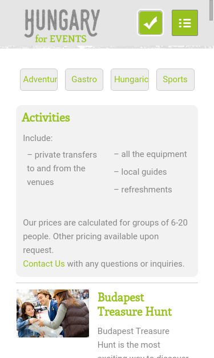Click the "all the equipment" list item
The width and height of the screenshot is (214, 358).
pyautogui.click(x=151, y=154)
